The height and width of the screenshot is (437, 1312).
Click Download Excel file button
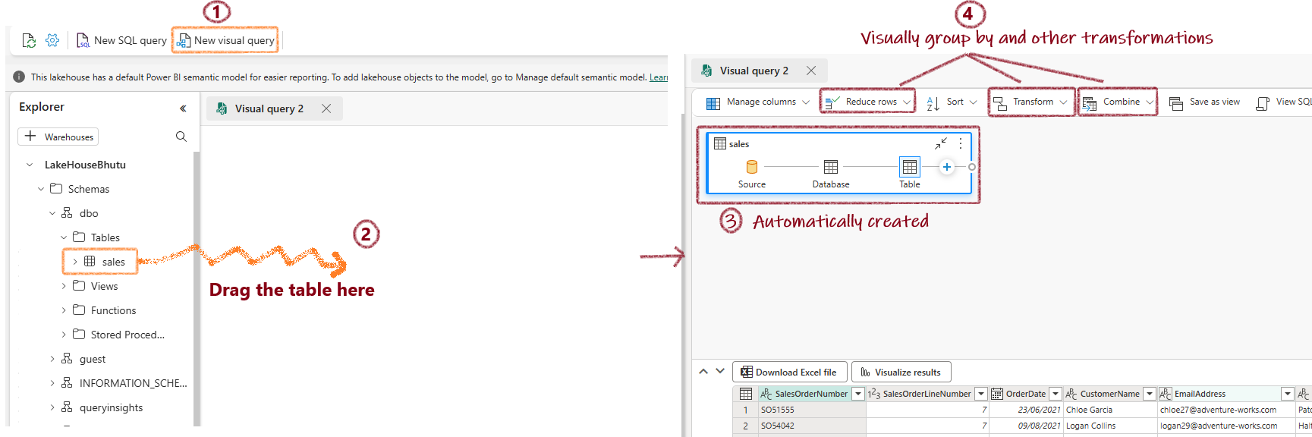point(789,372)
